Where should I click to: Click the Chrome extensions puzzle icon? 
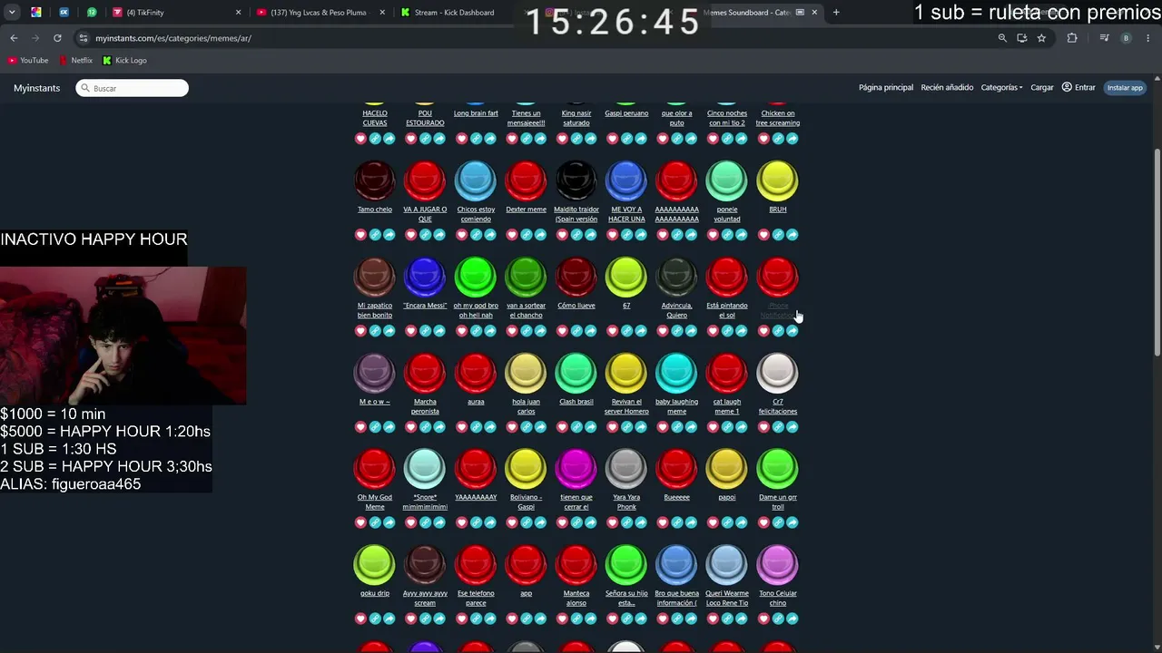pos(1072,38)
